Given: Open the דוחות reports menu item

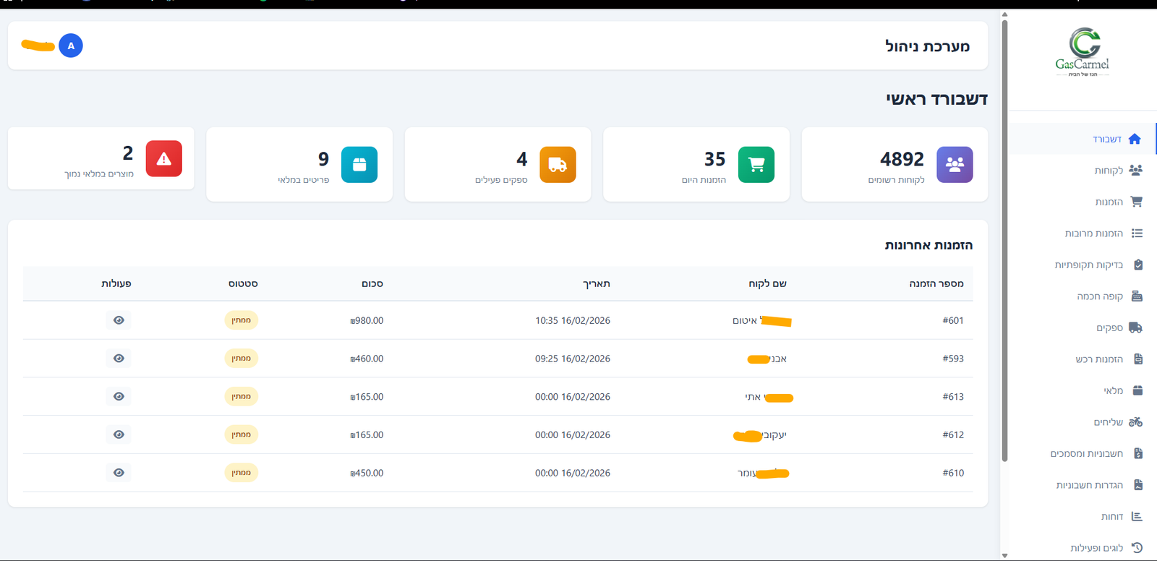Looking at the screenshot, I should [x=1111, y=516].
